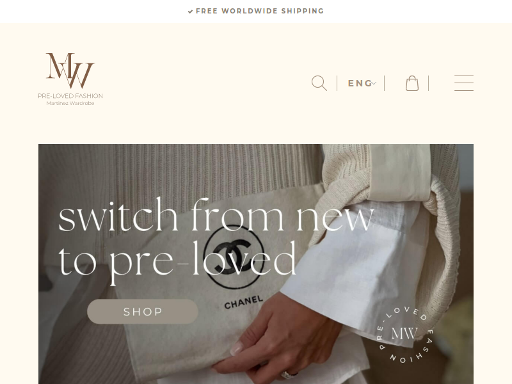Open search with the magnifier icon

click(x=319, y=83)
